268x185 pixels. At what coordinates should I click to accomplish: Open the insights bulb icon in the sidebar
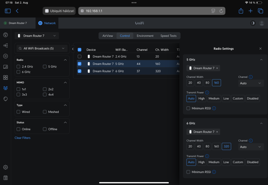click(5, 99)
